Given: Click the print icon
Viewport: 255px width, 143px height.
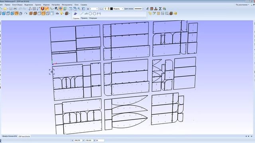Looking at the screenshot, I should [x=15, y=9].
